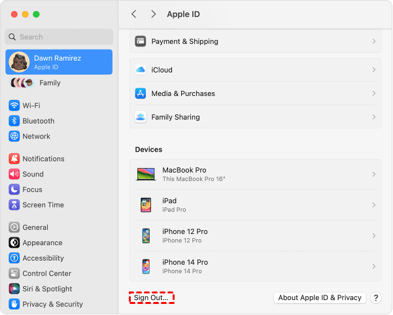Click the sidebar Search field
The height and width of the screenshot is (315, 393).
(x=59, y=37)
